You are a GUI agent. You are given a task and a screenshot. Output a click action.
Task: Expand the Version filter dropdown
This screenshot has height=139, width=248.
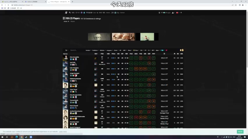coord(88,50)
